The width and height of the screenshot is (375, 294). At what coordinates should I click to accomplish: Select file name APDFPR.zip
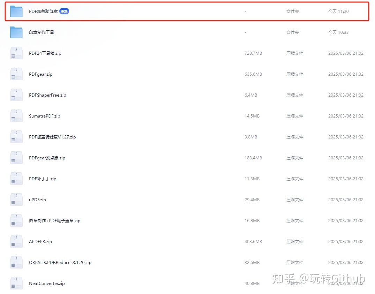coord(40,241)
